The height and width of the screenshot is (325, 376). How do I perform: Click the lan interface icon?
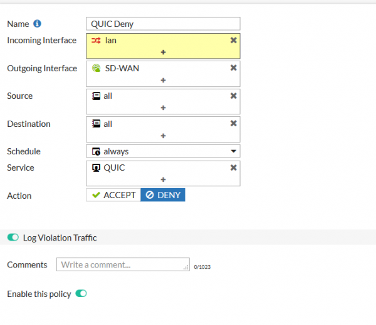97,40
